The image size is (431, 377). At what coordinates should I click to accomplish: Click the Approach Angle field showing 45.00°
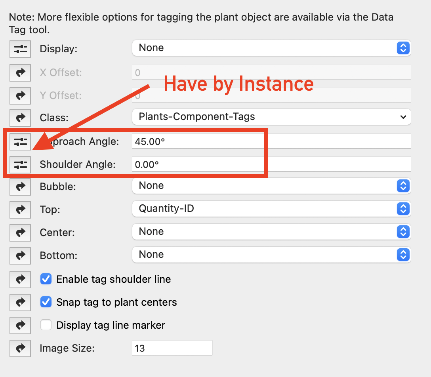[x=271, y=141]
